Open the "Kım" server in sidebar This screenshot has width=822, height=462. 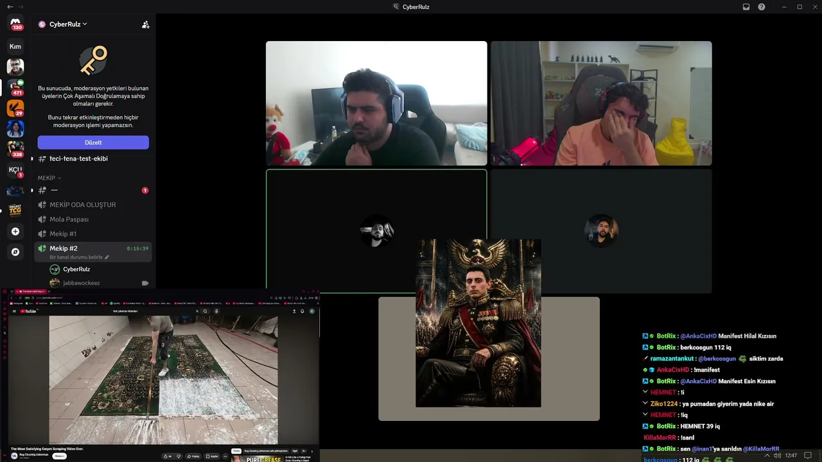pyautogui.click(x=15, y=46)
